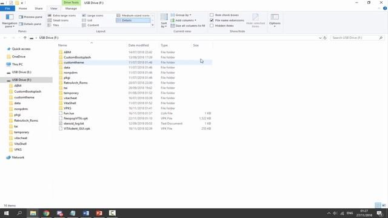Open the volume icon in tray
Viewport: 388px width, 218px height.
(x=335, y=213)
